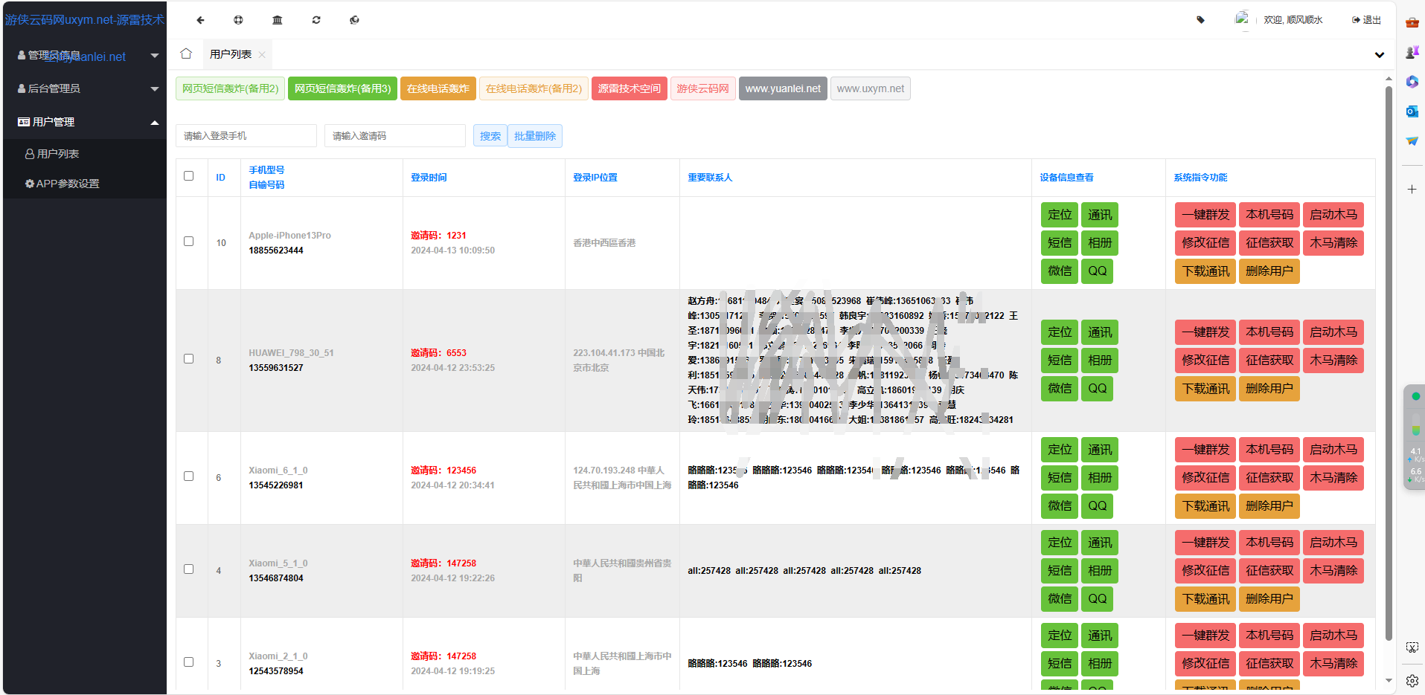Viewport: 1425px width, 695px height.
Task: Click the scrollbar down arrow
Action: 1389,680
